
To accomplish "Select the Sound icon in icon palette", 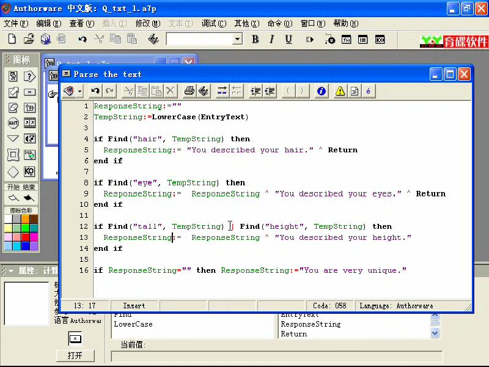I will pyautogui.click(x=29, y=138).
